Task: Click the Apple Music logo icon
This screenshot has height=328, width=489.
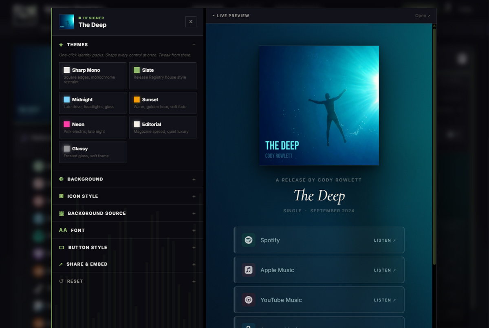Action: (249, 270)
